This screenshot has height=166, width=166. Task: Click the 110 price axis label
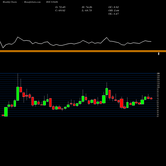click(158, 83)
